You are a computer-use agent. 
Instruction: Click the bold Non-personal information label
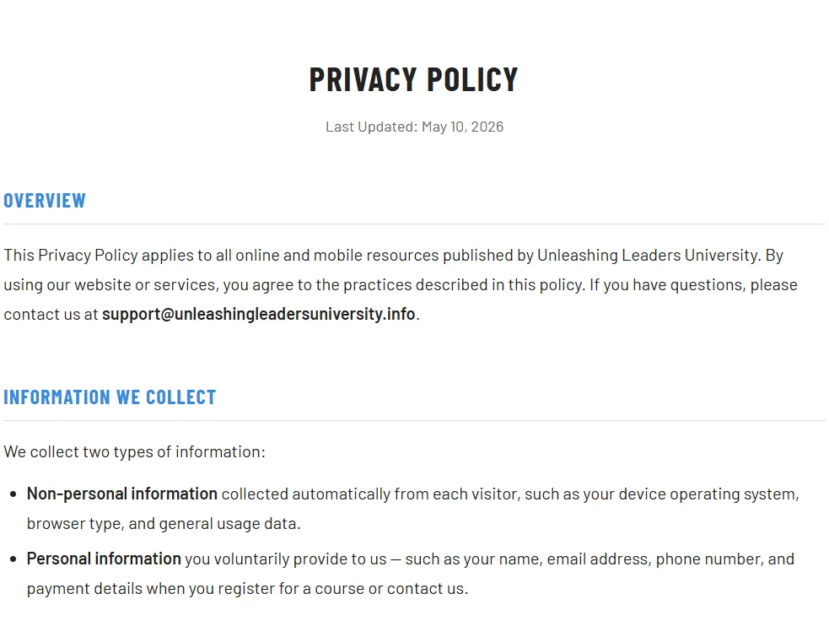pos(122,494)
